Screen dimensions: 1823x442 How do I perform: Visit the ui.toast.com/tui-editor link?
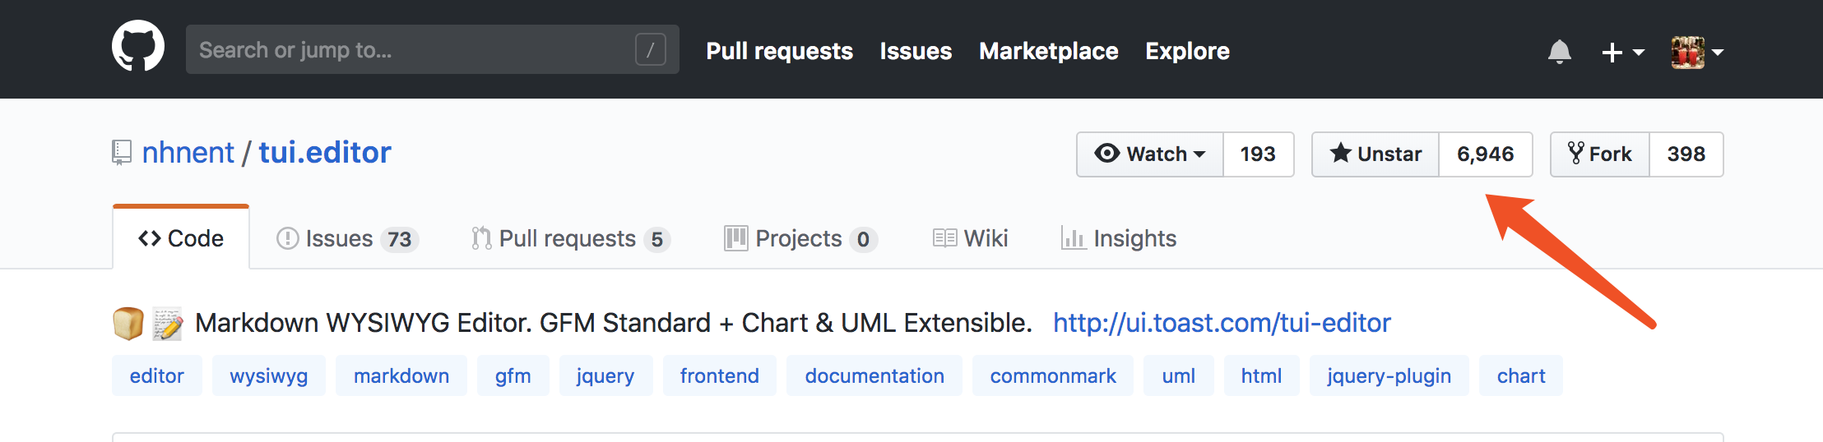[1222, 323]
